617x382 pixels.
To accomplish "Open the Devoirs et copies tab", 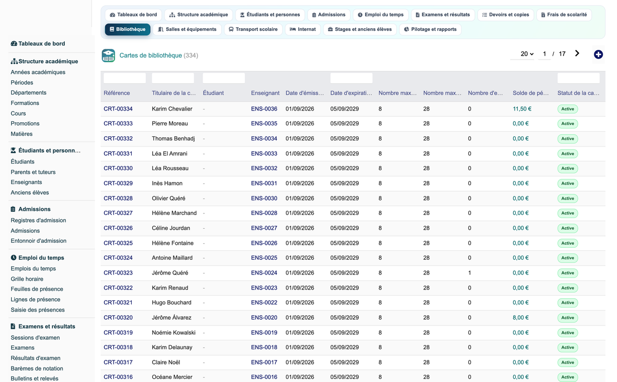I will click(x=505, y=15).
